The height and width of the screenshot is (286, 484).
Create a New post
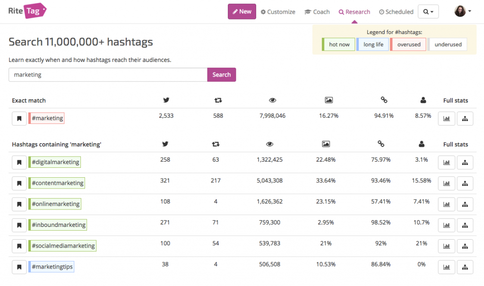click(x=242, y=11)
